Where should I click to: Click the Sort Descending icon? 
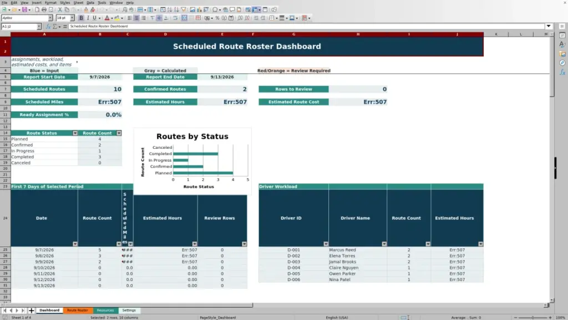(176, 9)
